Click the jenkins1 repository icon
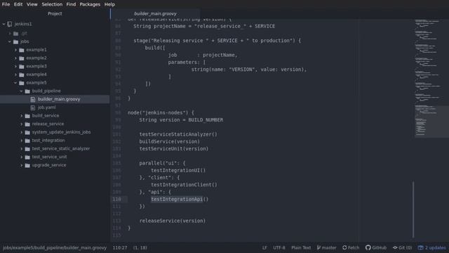Image resolution: width=449 pixels, height=253 pixels. pyautogui.click(x=10, y=24)
